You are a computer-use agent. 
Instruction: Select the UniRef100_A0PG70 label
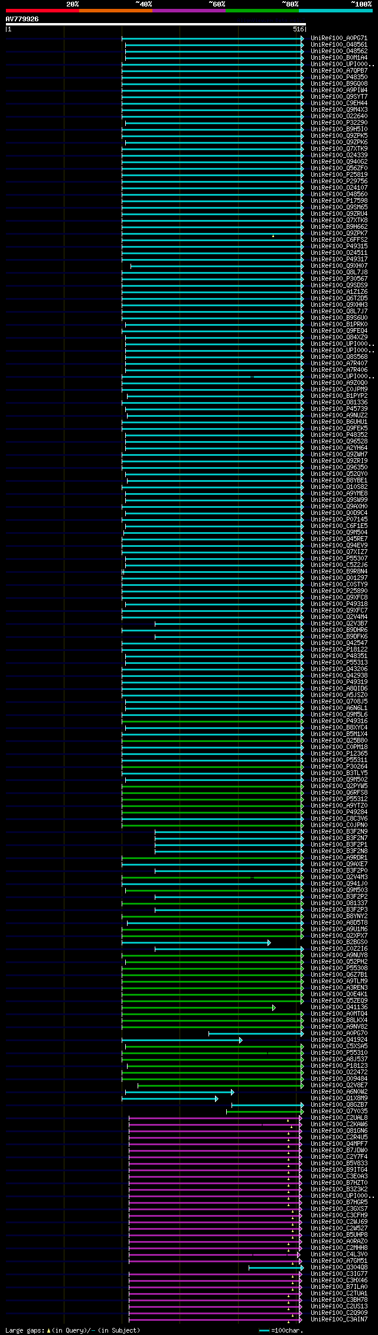[x=339, y=1033]
